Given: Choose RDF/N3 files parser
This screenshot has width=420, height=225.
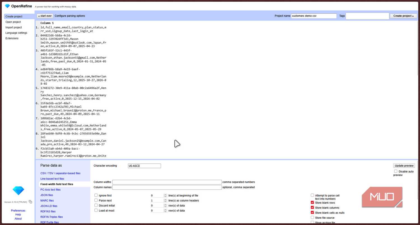Looking at the screenshot, I should [48, 211].
